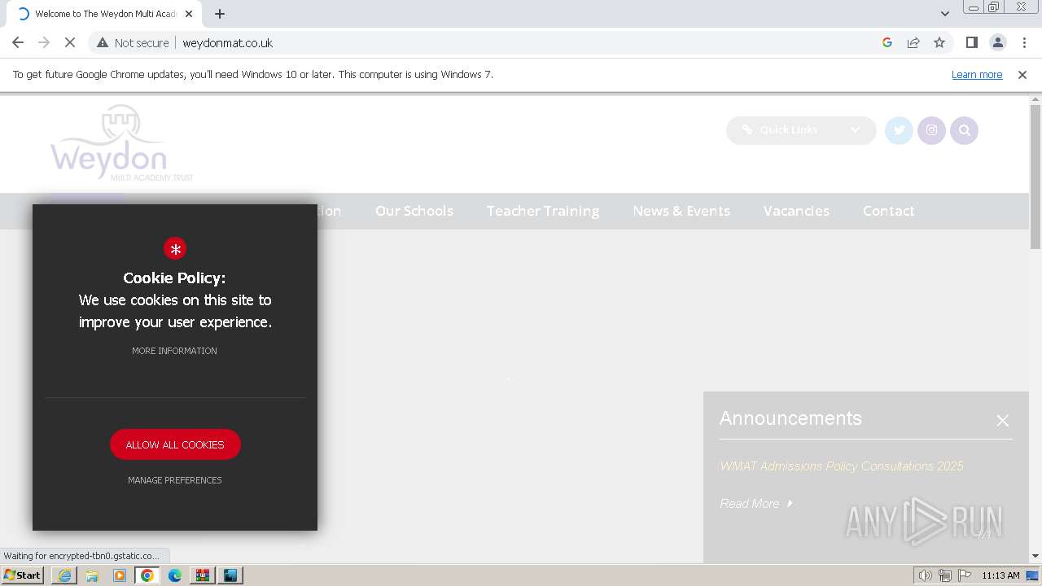Expand the Quick Links dropdown
Viewport: 1042px width, 586px height.
coord(801,130)
